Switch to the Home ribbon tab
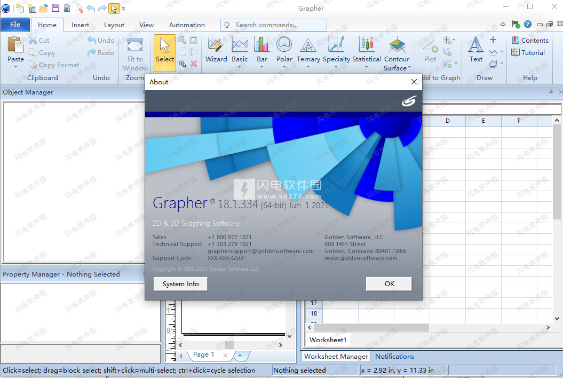Screen dimensions: 563x378 point(47,25)
